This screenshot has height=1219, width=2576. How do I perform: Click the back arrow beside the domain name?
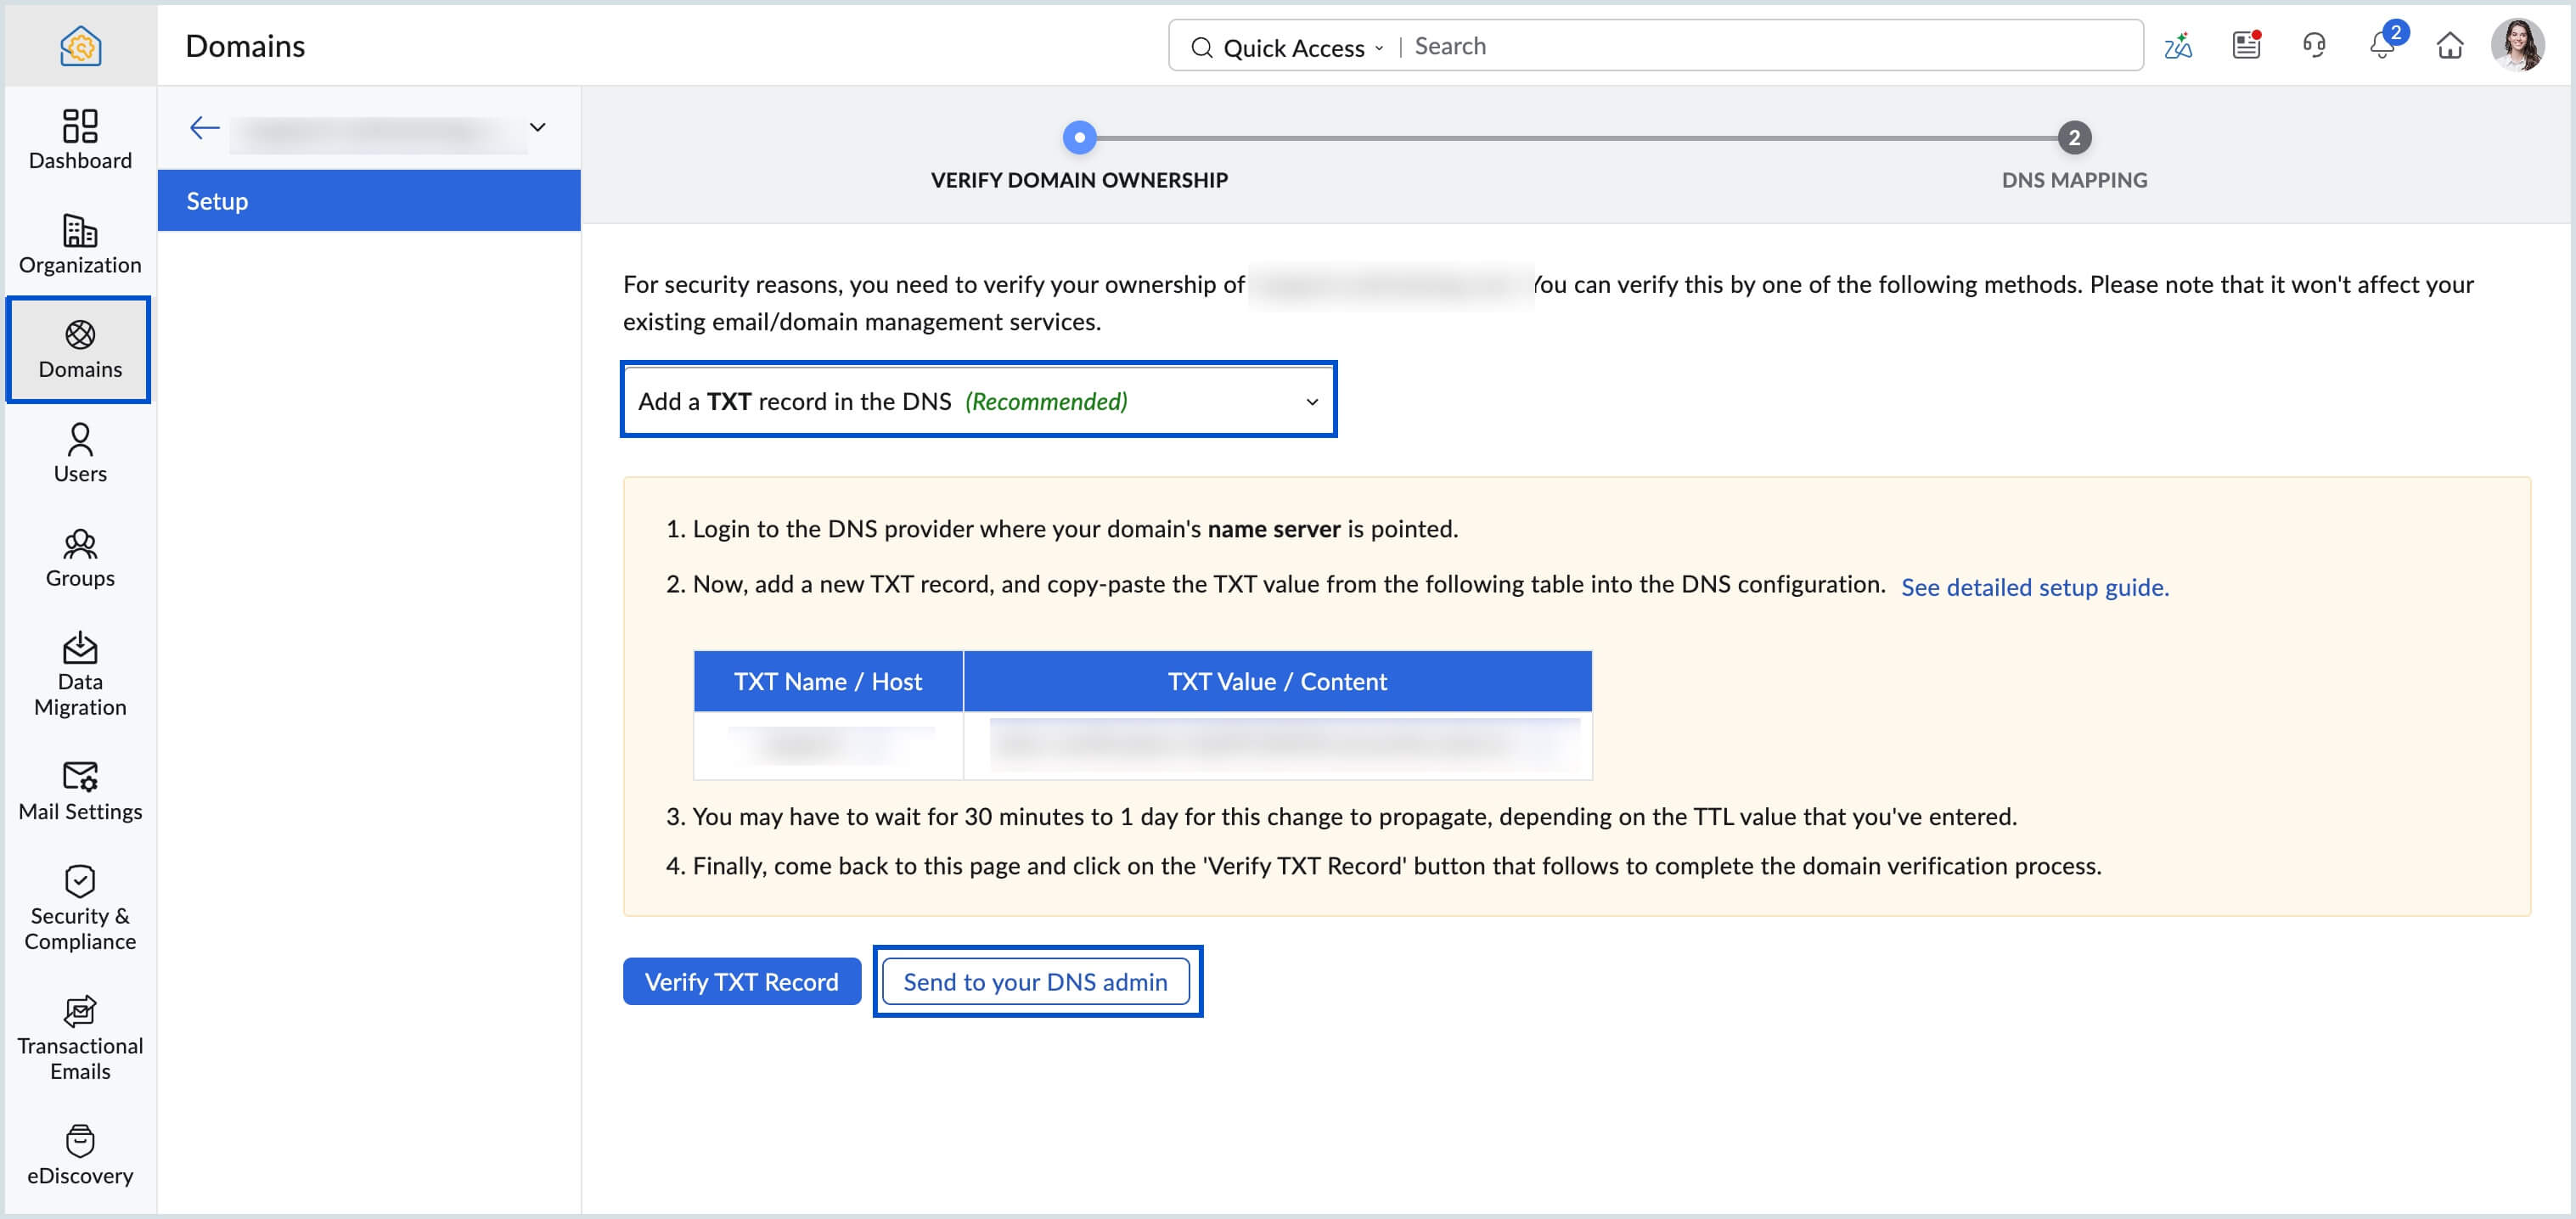click(204, 127)
